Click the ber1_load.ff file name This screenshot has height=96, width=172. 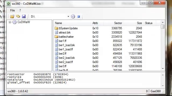pos(66,49)
